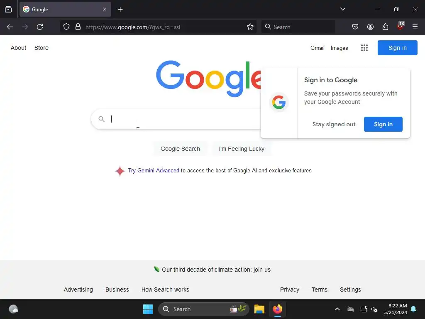Select the Google tab
The width and height of the screenshot is (425, 319).
[x=65, y=9]
